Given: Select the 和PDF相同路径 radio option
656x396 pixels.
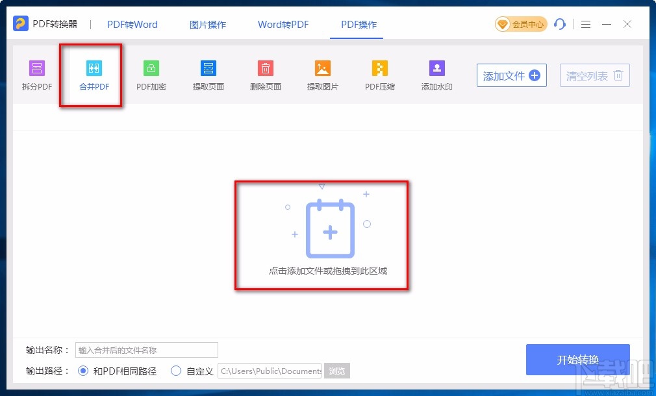Looking at the screenshot, I should [84, 371].
